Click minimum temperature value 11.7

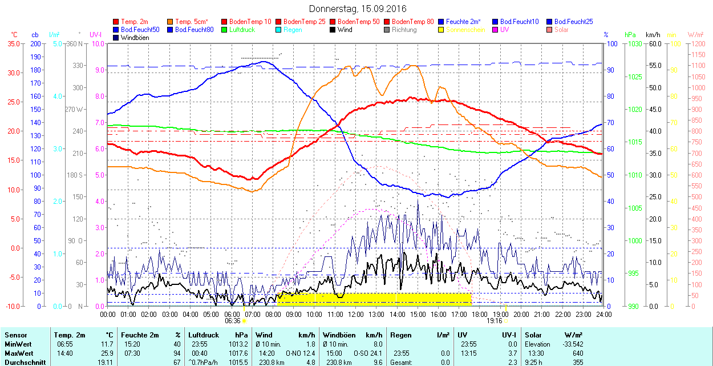107,344
